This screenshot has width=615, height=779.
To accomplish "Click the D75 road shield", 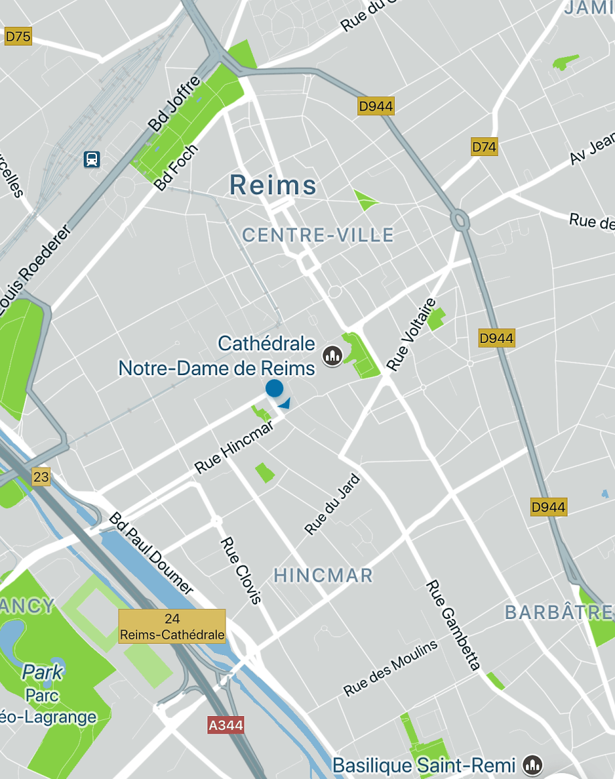I will click(x=18, y=36).
